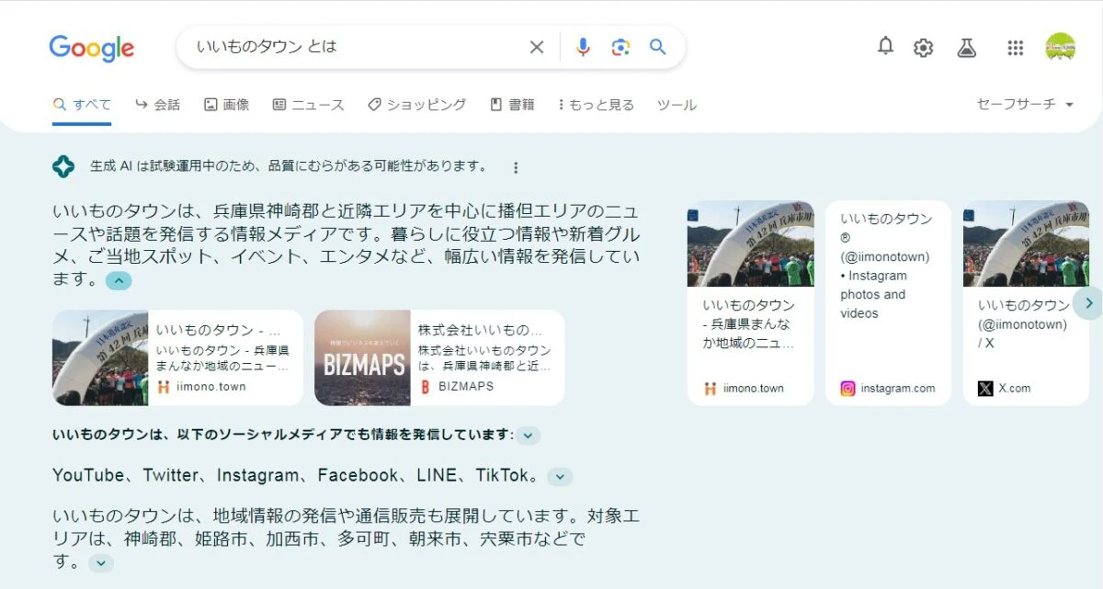The width and height of the screenshot is (1103, 589).
Task: Clear the search box with X icon
Action: coord(537,47)
